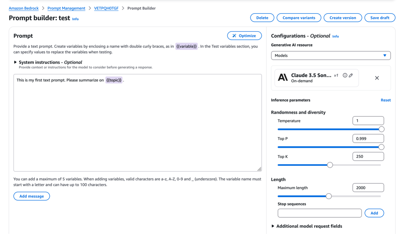Viewport: 400px width, 235px height.
Task: Click the Optimize magic wand icon
Action: click(234, 36)
